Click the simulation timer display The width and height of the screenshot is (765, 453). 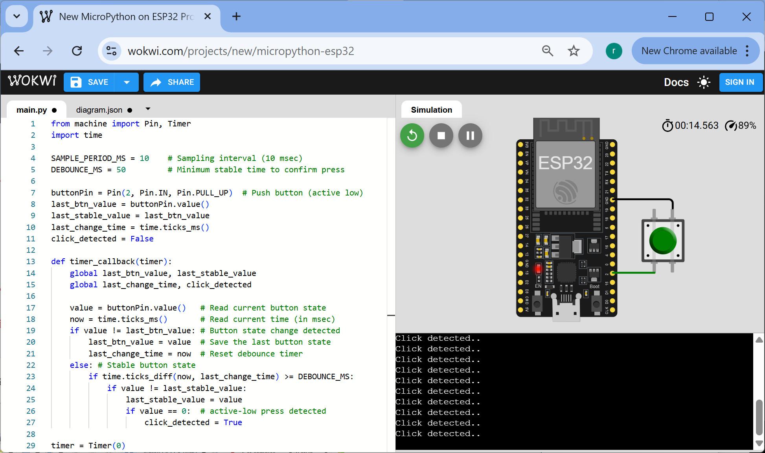click(690, 126)
